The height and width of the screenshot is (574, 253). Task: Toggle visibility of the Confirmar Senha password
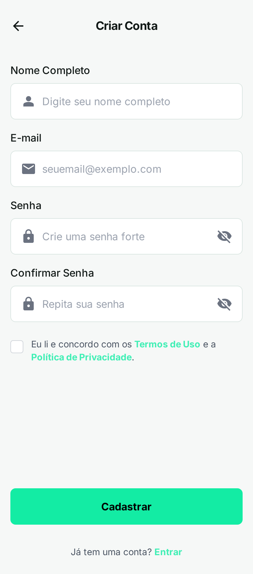point(224,304)
